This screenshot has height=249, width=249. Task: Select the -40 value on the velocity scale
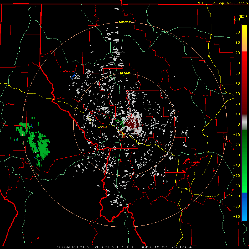coord(237,165)
